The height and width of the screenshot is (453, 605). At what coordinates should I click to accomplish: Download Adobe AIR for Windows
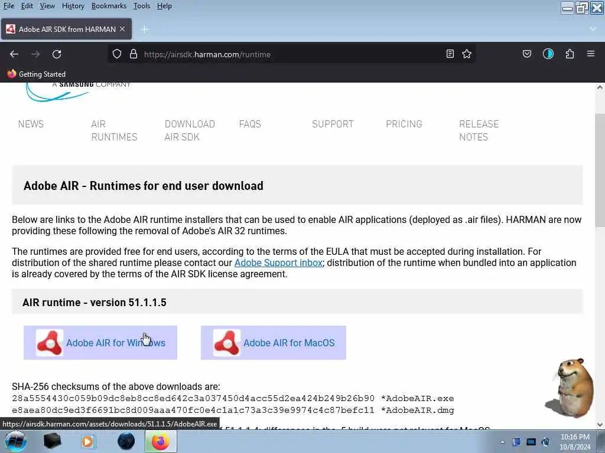tap(100, 343)
